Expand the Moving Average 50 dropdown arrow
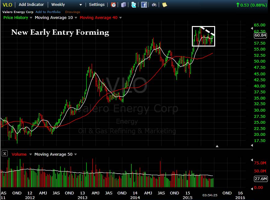 [x=75, y=154]
